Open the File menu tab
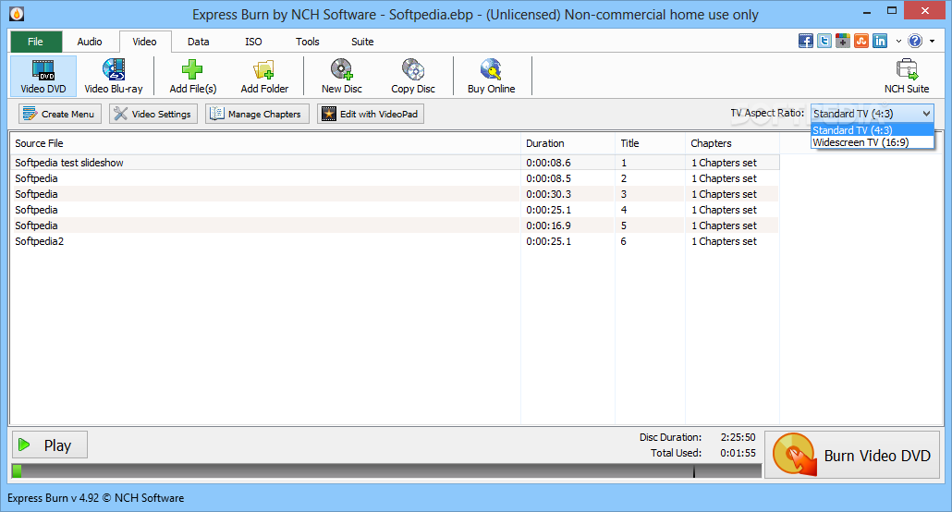This screenshot has width=952, height=512. coord(36,42)
